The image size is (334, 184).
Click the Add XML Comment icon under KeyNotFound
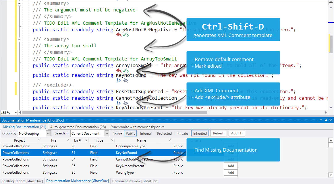[119, 80]
